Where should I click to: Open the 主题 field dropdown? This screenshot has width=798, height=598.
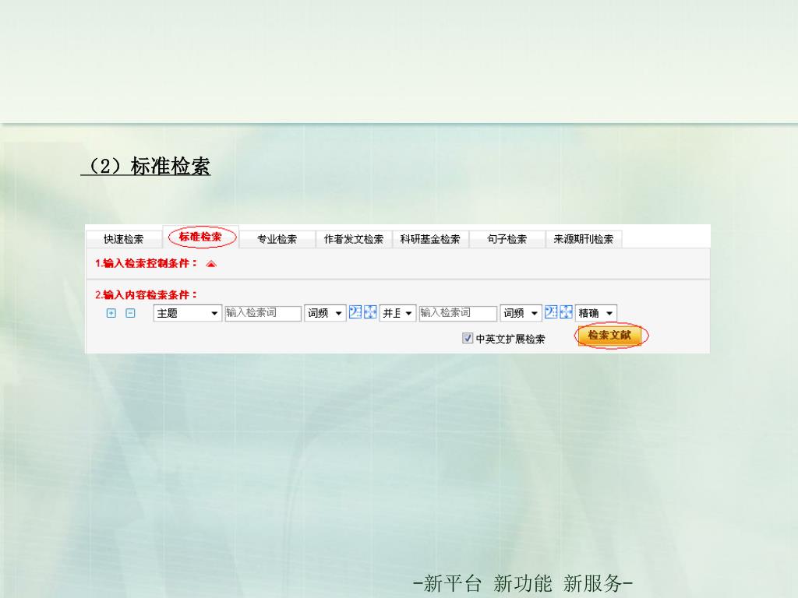188,313
